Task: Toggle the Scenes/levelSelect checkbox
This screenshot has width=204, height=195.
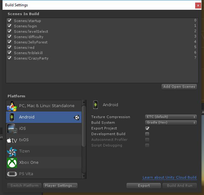Action: coord(9,31)
